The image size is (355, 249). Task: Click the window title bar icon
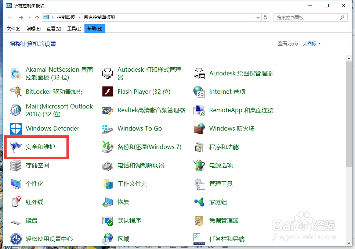[9, 6]
